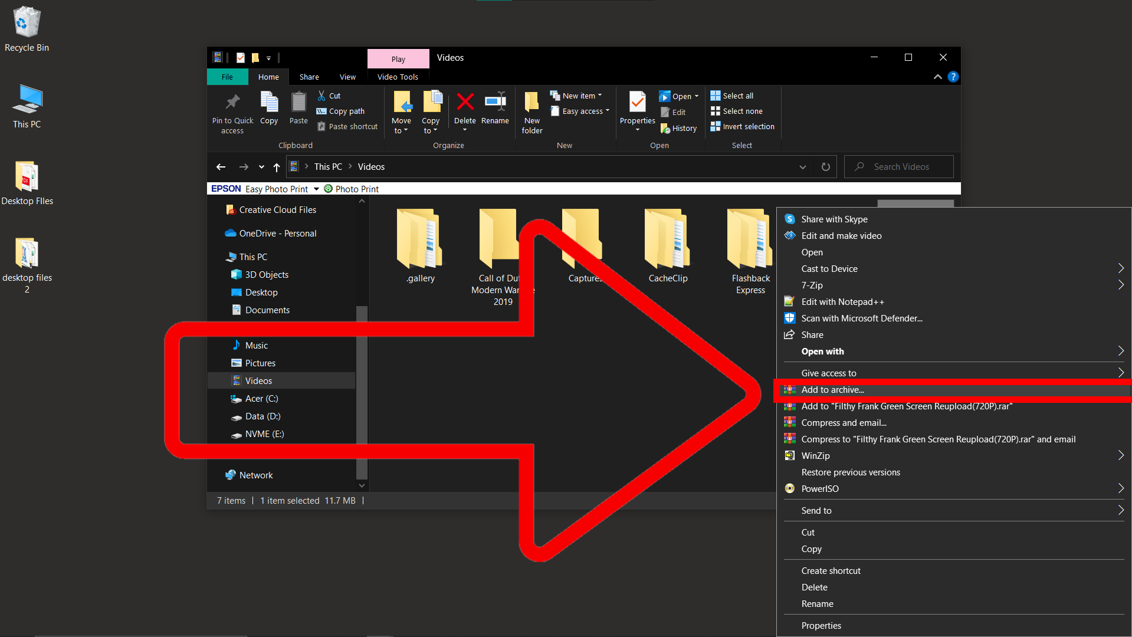This screenshot has width=1132, height=637.
Task: Switch to the Share ribbon tab
Action: point(309,77)
